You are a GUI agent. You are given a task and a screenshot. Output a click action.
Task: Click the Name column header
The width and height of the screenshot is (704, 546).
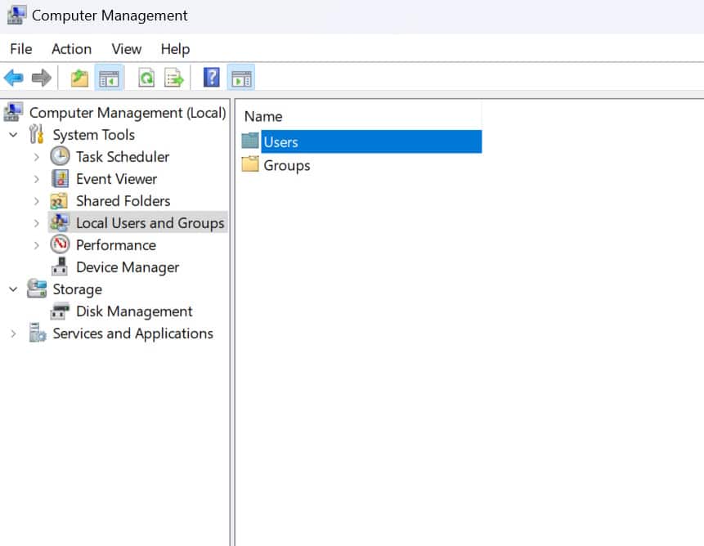(262, 116)
